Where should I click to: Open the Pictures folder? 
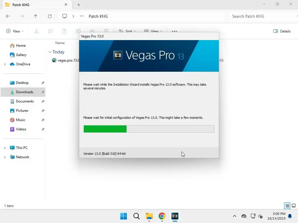tap(19, 111)
